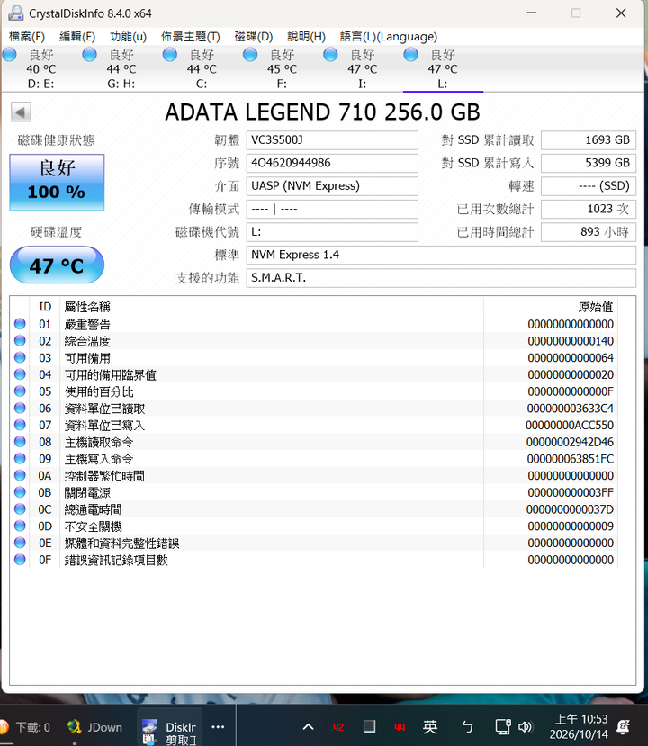Click the status icon for 0A 控制器繁忙時間
This screenshot has width=648, height=746.
pos(20,475)
